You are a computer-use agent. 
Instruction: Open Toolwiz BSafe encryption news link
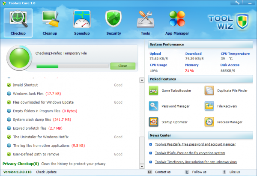click(x=190, y=153)
